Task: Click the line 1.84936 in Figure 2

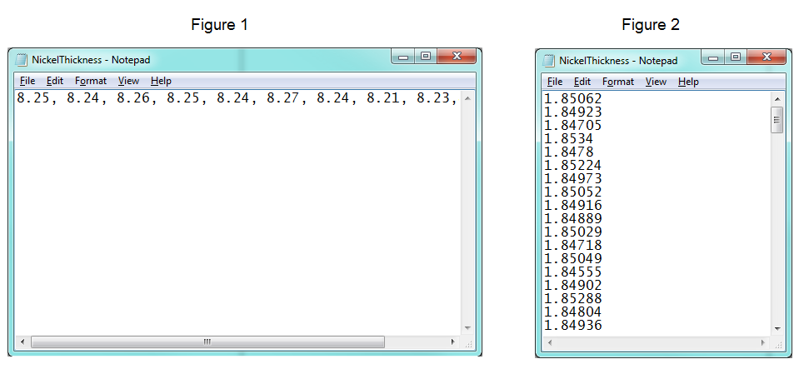Action: [572, 325]
